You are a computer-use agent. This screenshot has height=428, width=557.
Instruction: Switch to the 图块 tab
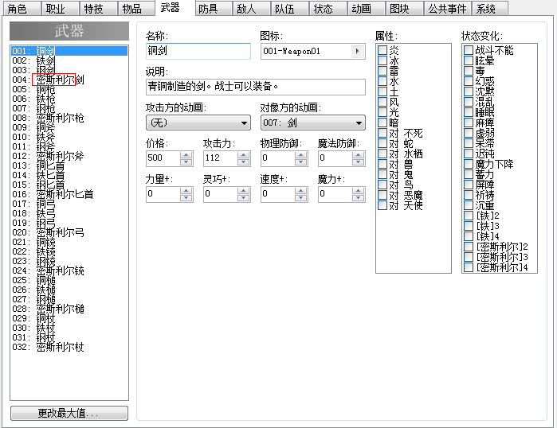click(404, 9)
